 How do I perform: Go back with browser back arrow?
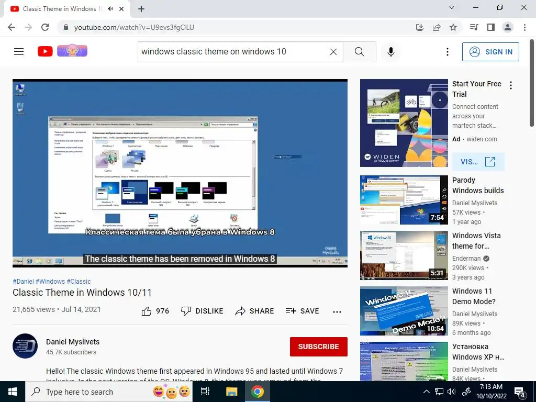(x=12, y=27)
